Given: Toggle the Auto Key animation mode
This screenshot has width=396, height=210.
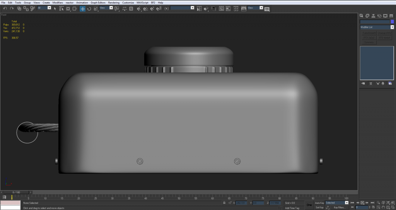Looking at the screenshot, I should click(319, 203).
